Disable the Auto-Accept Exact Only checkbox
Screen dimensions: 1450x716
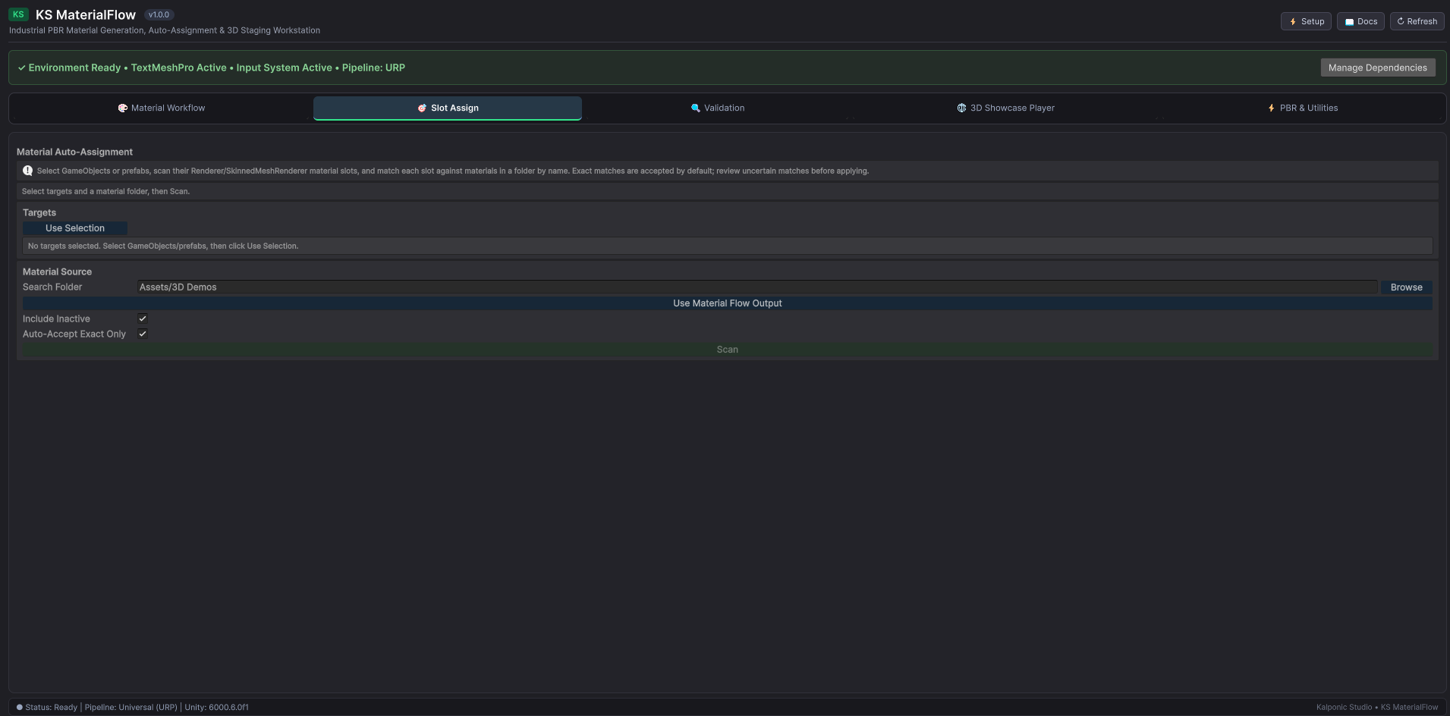pos(143,334)
